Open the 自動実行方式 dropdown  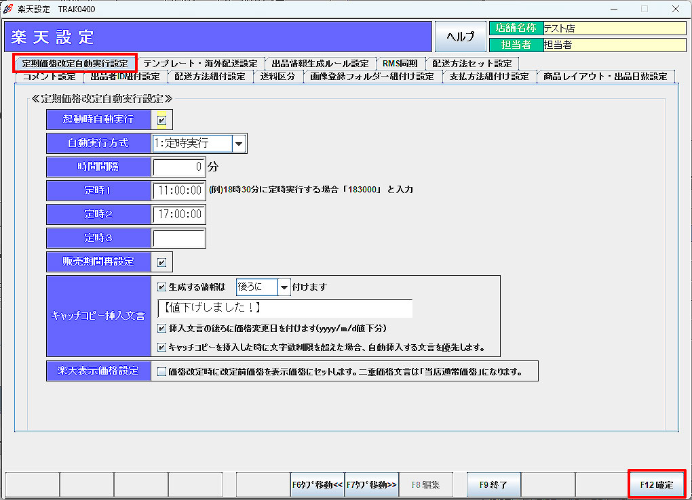239,144
